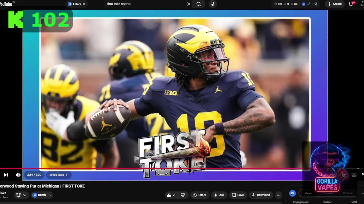This screenshot has height=204, width=364.
Task: Click the trophy icon in the top bar
Action: [x=316, y=4]
